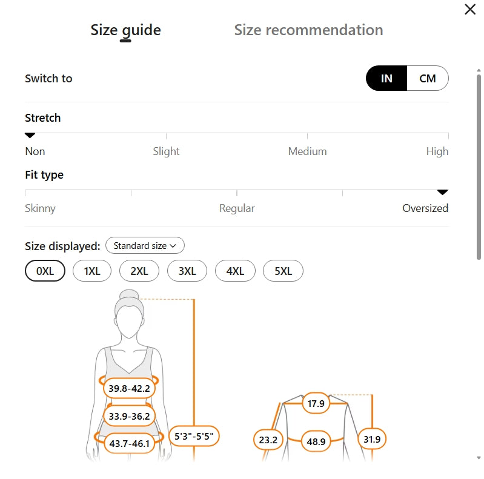Click the Fit type marker at Oversized
Screen dimensions: 484x479
pyautogui.click(x=443, y=193)
